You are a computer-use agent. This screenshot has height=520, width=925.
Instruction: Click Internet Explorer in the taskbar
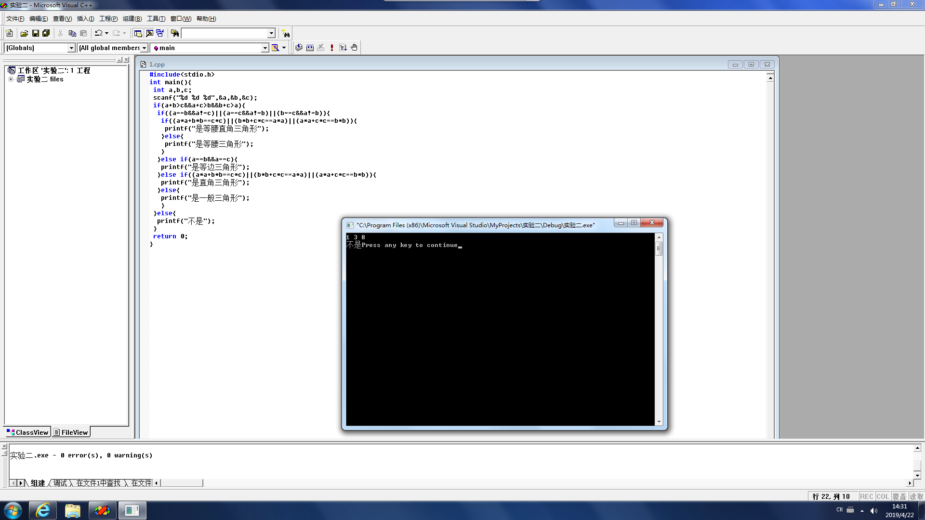click(x=43, y=510)
